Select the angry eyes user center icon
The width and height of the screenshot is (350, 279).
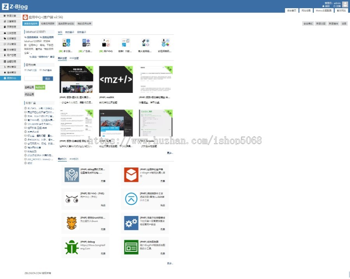point(72,199)
